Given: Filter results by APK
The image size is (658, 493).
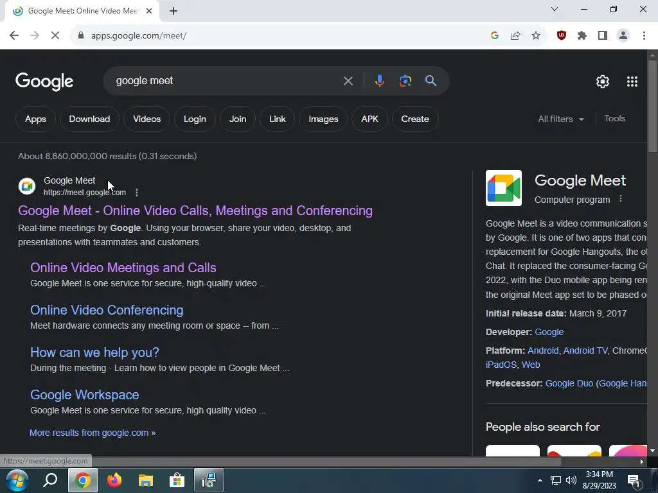Looking at the screenshot, I should click(x=369, y=119).
